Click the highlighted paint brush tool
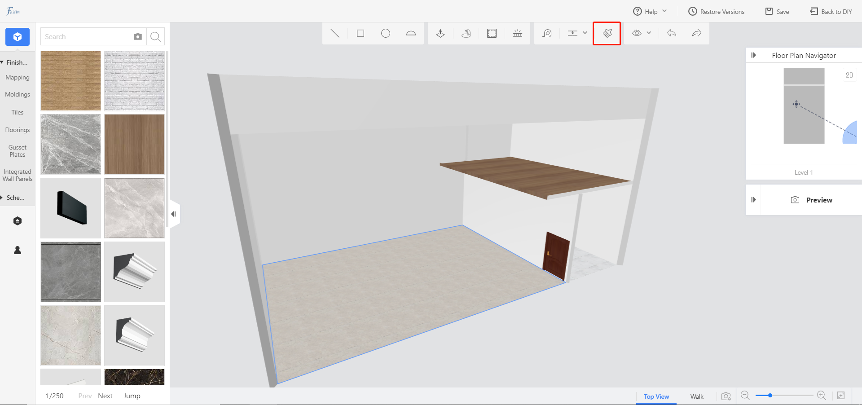Viewport: 862px width, 405px height. pyautogui.click(x=607, y=33)
